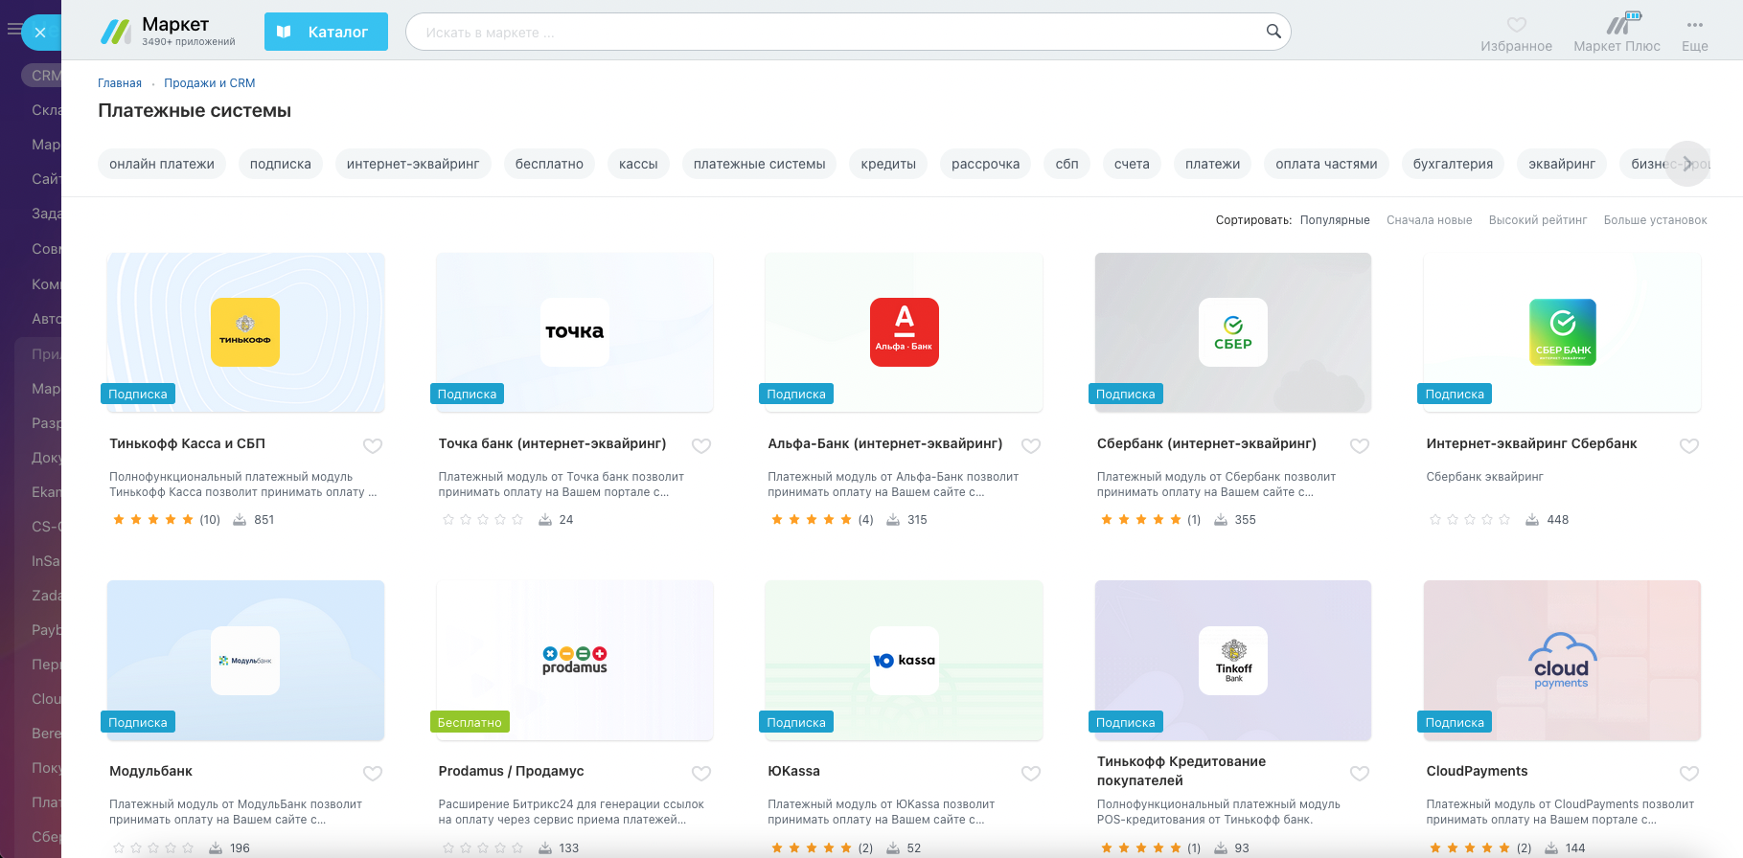Filter by 'бухгалтерия' tag
1743x858 pixels.
click(1454, 164)
